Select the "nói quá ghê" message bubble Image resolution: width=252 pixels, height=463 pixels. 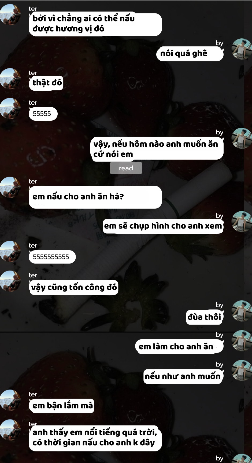[190, 54]
